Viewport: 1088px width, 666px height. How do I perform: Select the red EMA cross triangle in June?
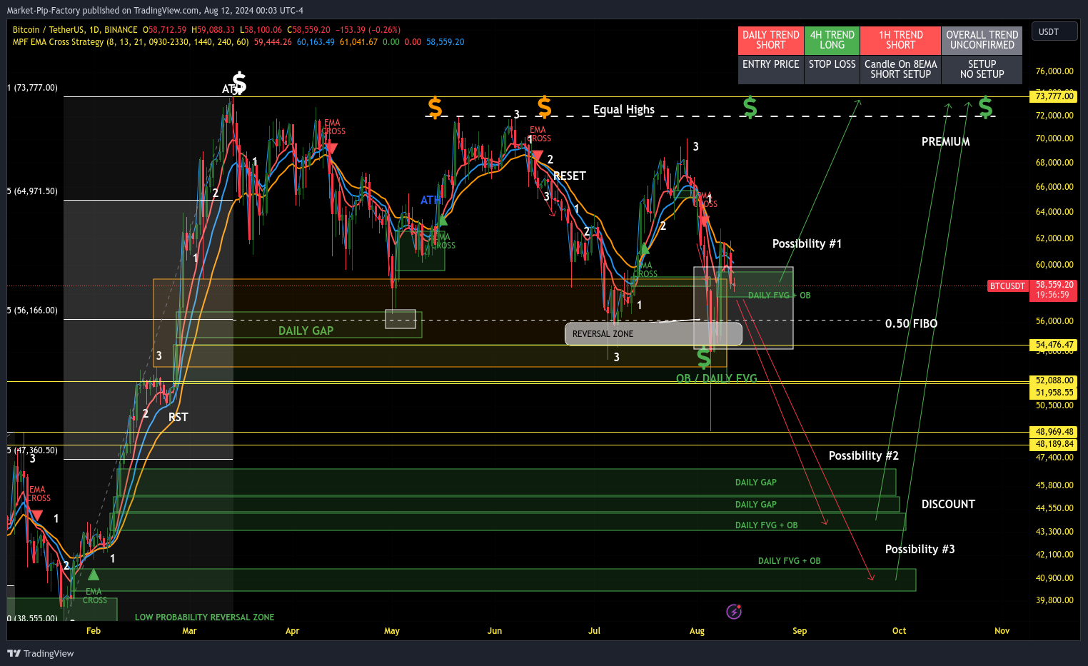(537, 155)
